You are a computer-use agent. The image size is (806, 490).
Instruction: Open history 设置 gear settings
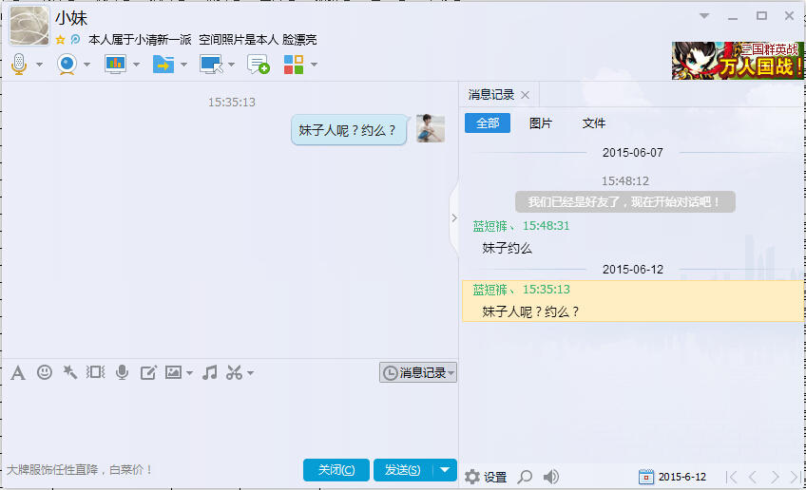click(x=486, y=477)
